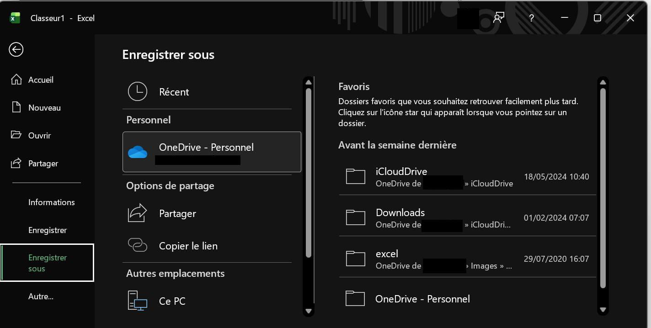Image resolution: width=651 pixels, height=328 pixels.
Task: Choose Enregistrer in the sidebar
Action: [48, 230]
